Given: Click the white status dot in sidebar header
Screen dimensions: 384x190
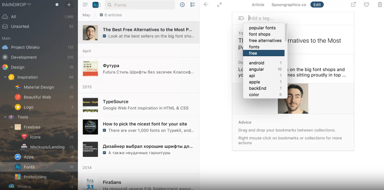Looking at the screenshot, I should point(57,5).
